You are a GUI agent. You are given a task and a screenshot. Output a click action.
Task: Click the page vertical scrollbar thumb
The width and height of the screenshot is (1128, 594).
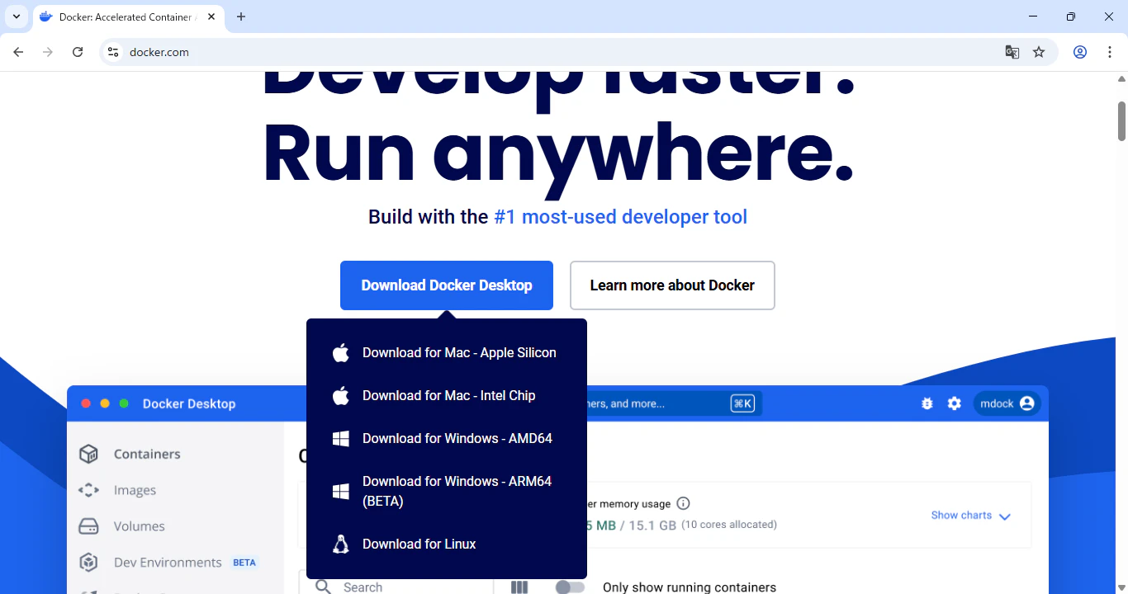tap(1121, 121)
